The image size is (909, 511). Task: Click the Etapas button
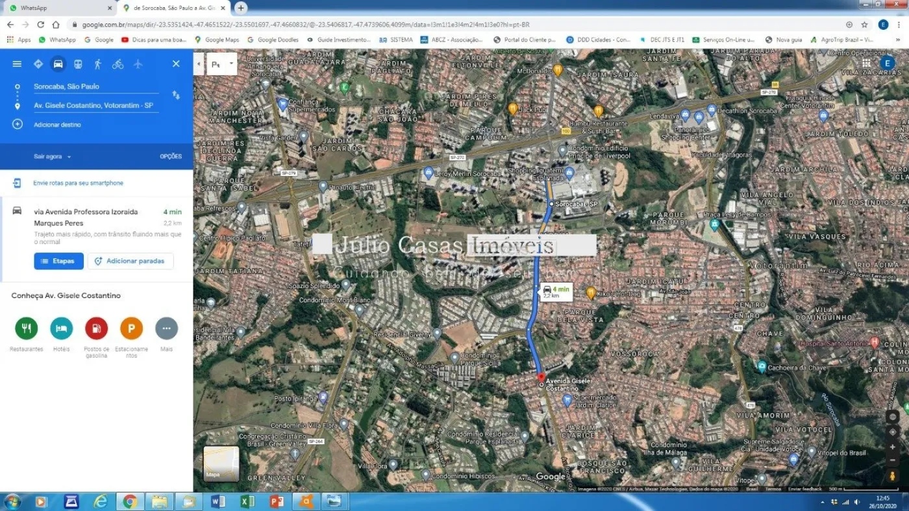58,261
